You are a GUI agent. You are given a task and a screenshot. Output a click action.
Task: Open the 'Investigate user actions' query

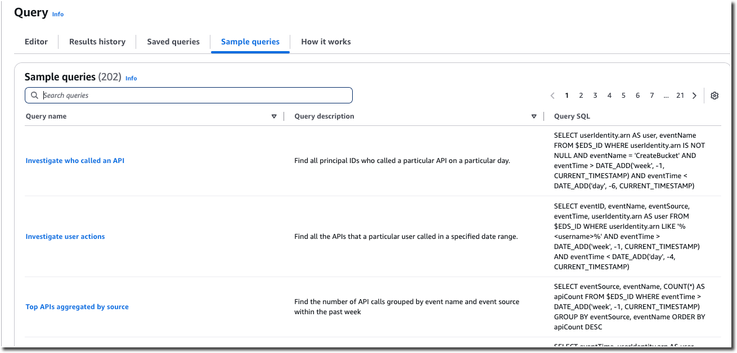[x=64, y=236]
